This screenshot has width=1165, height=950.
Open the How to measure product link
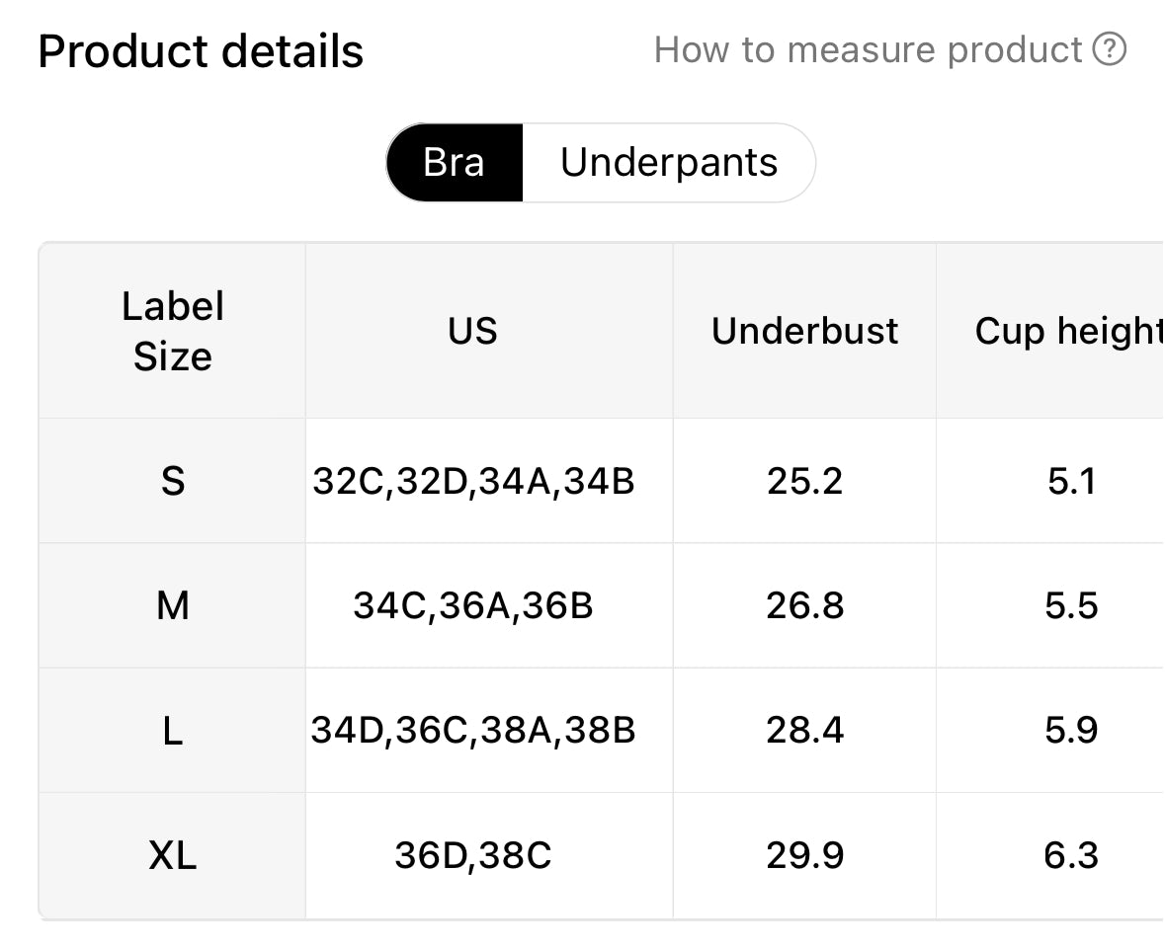pos(869,49)
